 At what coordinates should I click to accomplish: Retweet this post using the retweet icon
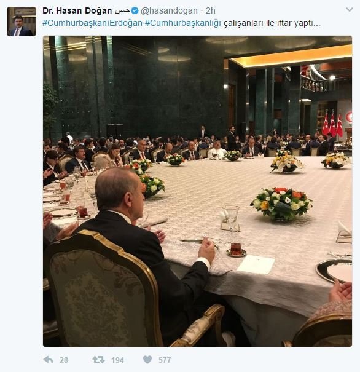tap(98, 360)
